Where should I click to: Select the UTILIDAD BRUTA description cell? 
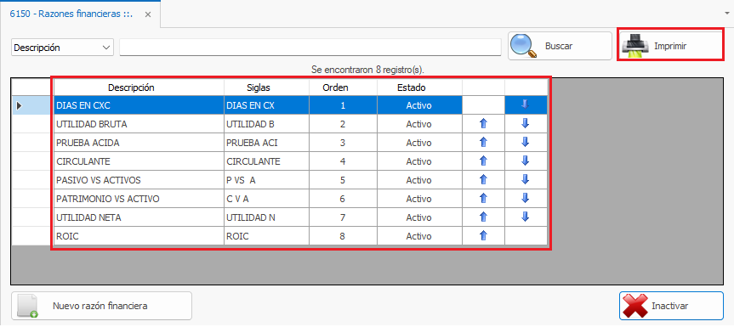(x=139, y=124)
